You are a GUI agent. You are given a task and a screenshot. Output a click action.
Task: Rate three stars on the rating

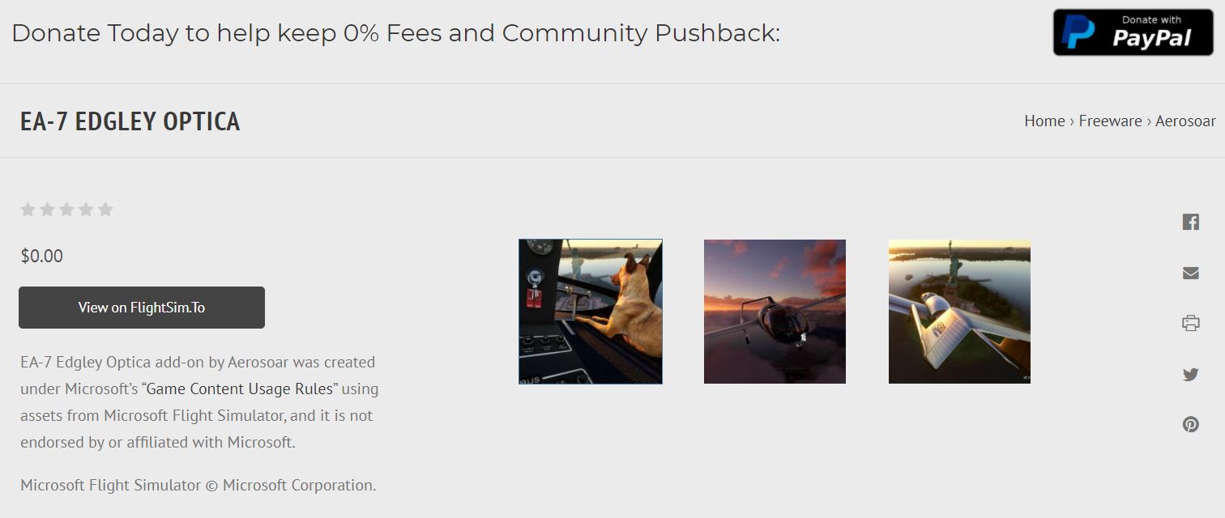point(66,210)
